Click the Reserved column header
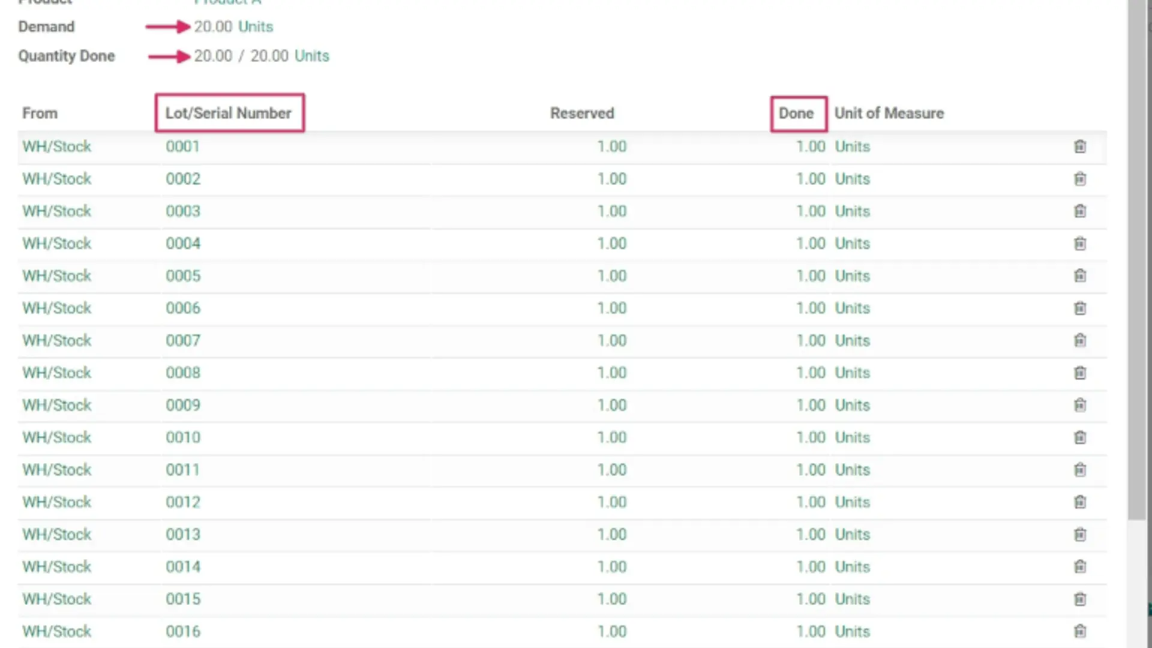Image resolution: width=1152 pixels, height=648 pixels. [582, 113]
